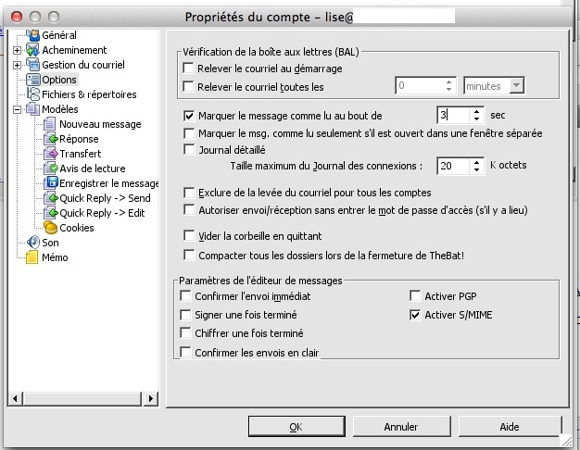Select Quick Reply -> Send template
This screenshot has height=450, width=580.
105,198
